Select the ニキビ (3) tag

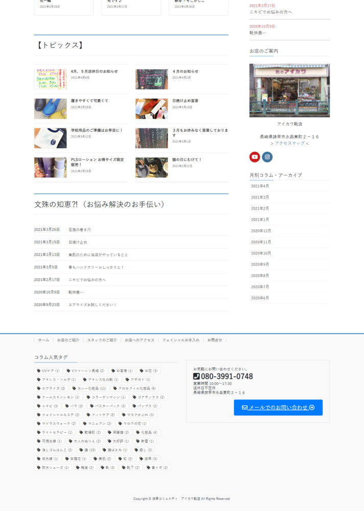tap(47, 406)
